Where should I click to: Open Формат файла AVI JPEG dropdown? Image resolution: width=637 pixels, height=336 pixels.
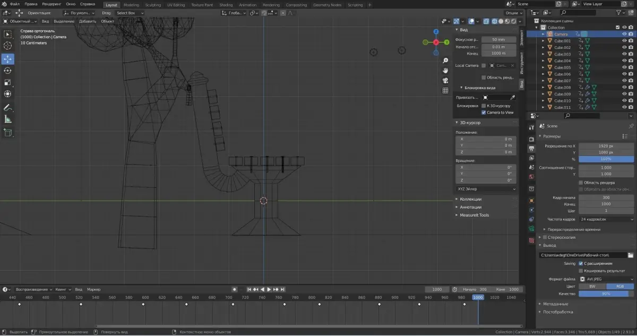point(606,279)
